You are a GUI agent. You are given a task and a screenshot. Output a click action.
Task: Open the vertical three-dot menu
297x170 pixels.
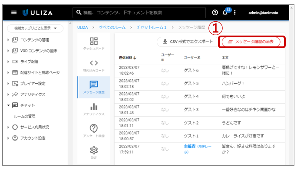click(234, 13)
